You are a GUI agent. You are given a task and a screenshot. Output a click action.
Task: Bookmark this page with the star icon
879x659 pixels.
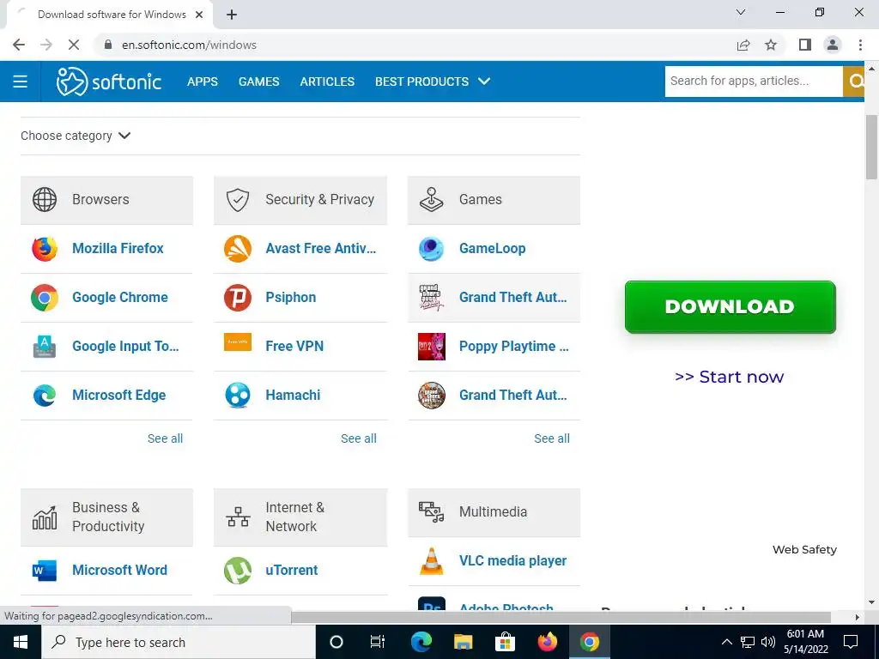pos(771,45)
